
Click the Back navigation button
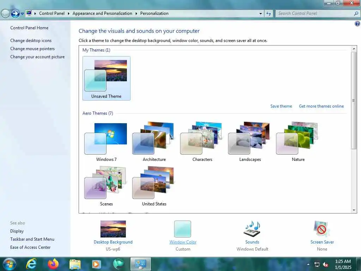5,14
